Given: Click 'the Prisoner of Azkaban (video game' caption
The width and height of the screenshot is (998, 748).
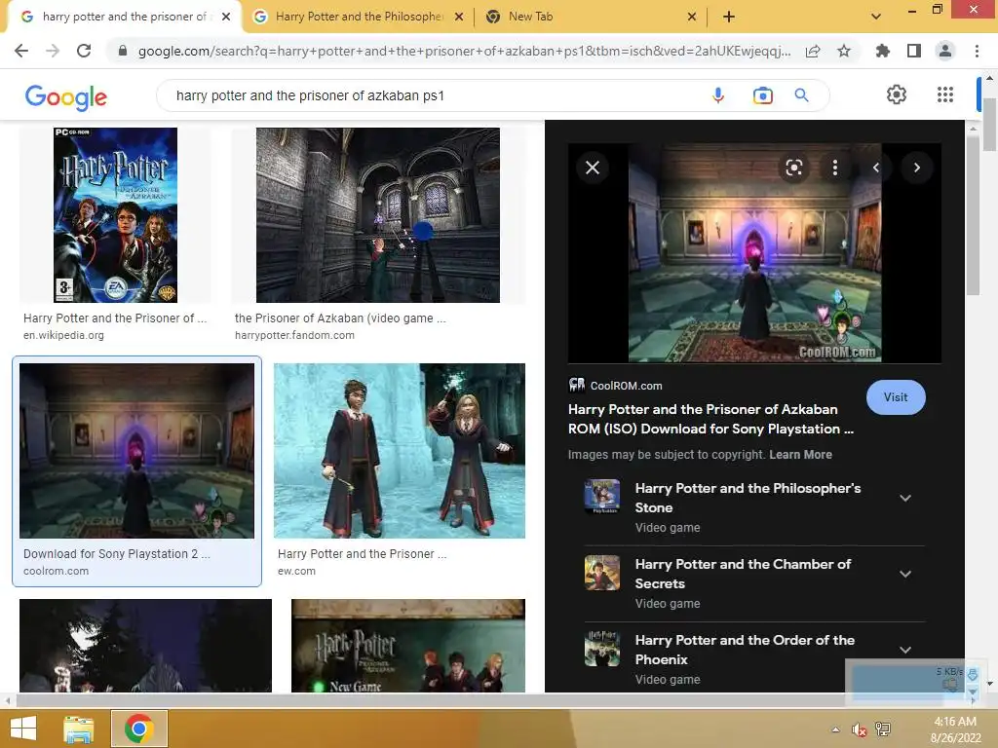Looking at the screenshot, I should point(340,318).
